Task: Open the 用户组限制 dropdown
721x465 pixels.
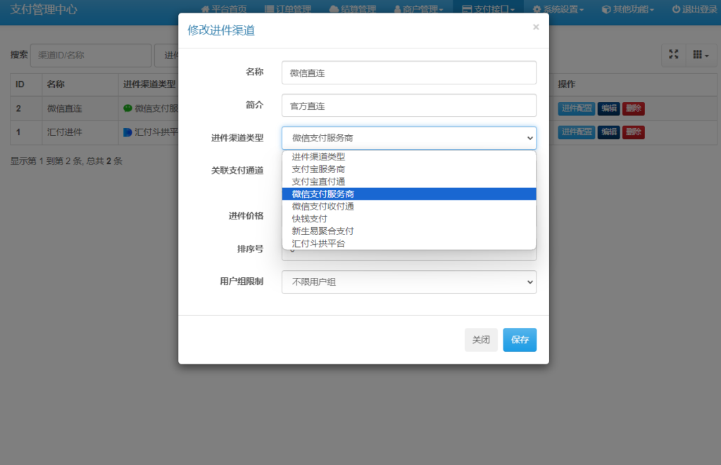Action: pos(408,281)
